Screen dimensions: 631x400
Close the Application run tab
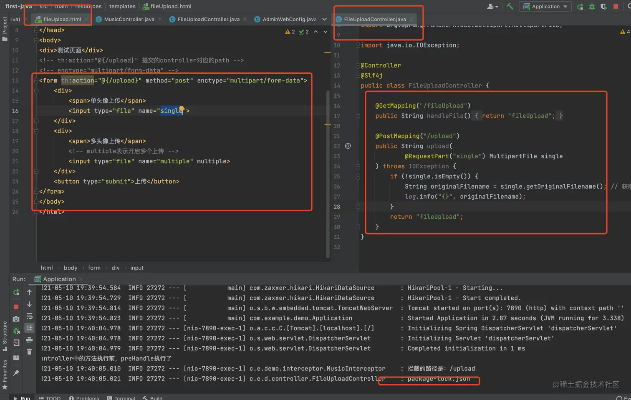click(x=81, y=279)
